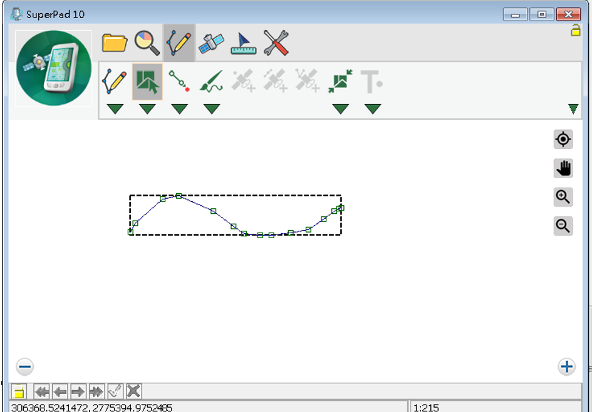Screen dimensions: 592x412
Task: Click the topmost vertex handle of the polyline
Action: pos(179,196)
